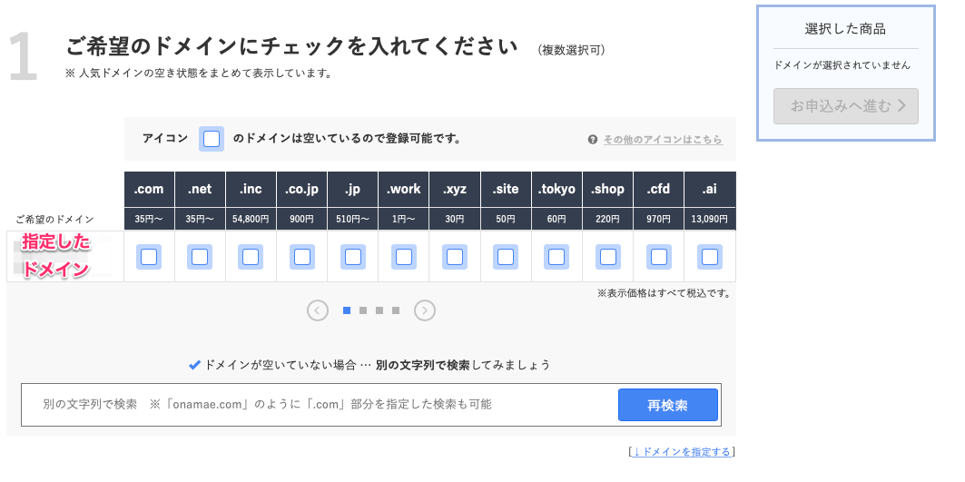
Task: Click the .co.jp column header
Action: [x=302, y=189]
